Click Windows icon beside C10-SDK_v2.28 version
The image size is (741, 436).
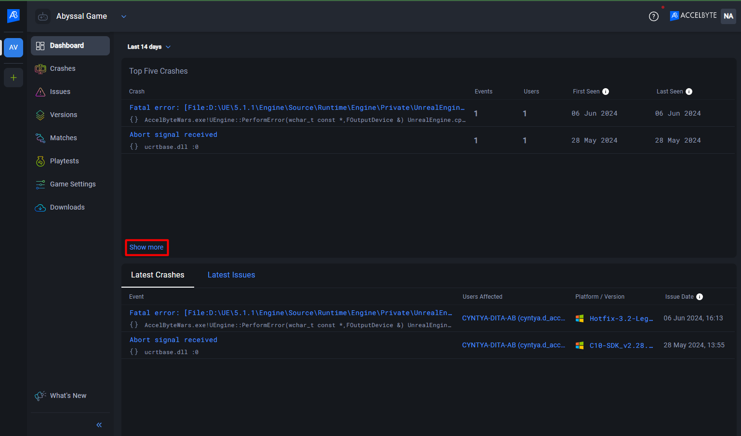point(580,345)
